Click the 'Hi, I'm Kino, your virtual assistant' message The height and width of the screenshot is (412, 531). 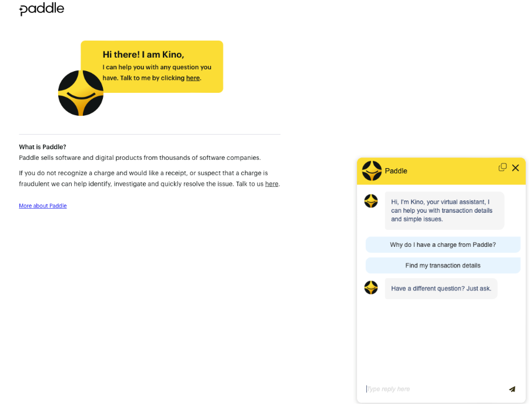coord(445,210)
